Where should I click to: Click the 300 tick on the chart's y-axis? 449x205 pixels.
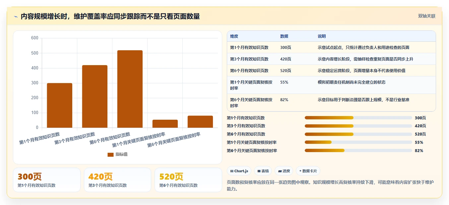coord(35,83)
